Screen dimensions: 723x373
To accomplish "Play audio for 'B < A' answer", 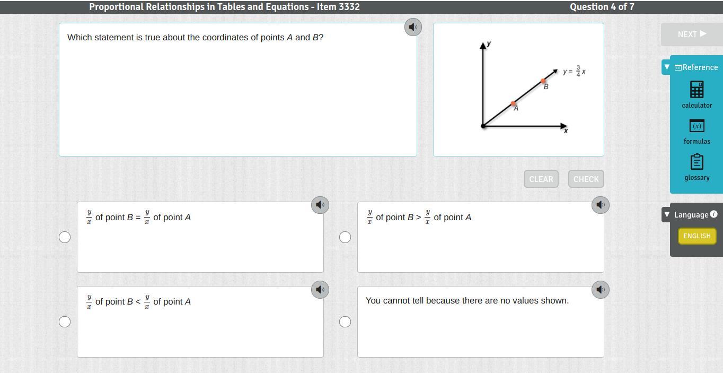I will point(320,290).
